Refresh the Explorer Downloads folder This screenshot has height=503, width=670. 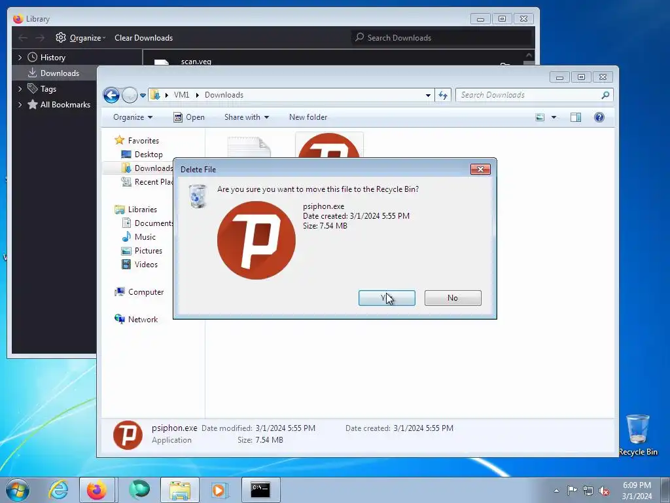tap(443, 95)
